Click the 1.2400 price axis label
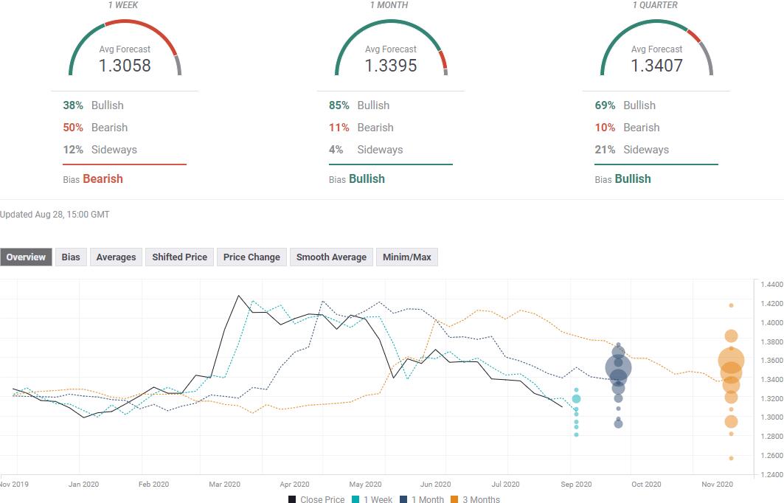The image size is (784, 503). pyautogui.click(x=771, y=474)
